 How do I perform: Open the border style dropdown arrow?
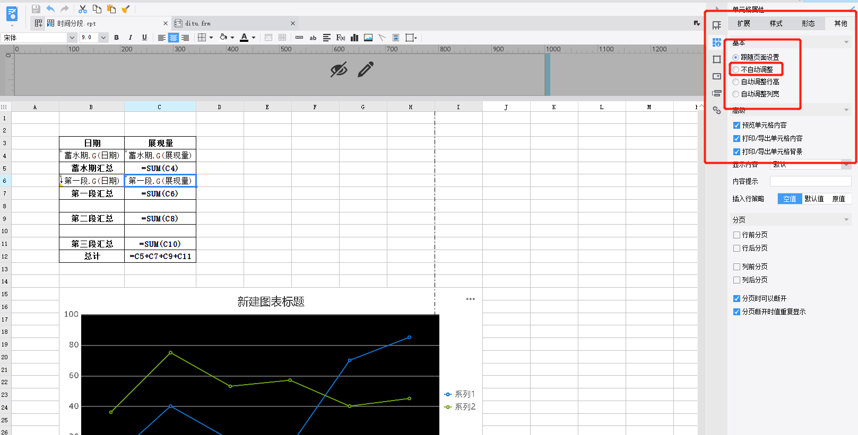pos(211,38)
